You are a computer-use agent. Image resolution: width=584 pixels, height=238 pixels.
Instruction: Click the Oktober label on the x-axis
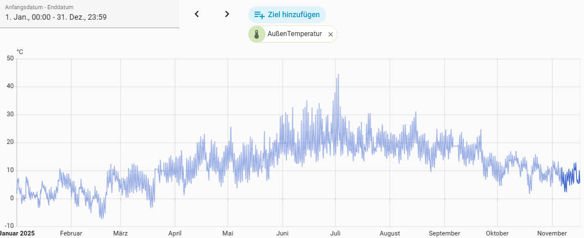pyautogui.click(x=497, y=233)
